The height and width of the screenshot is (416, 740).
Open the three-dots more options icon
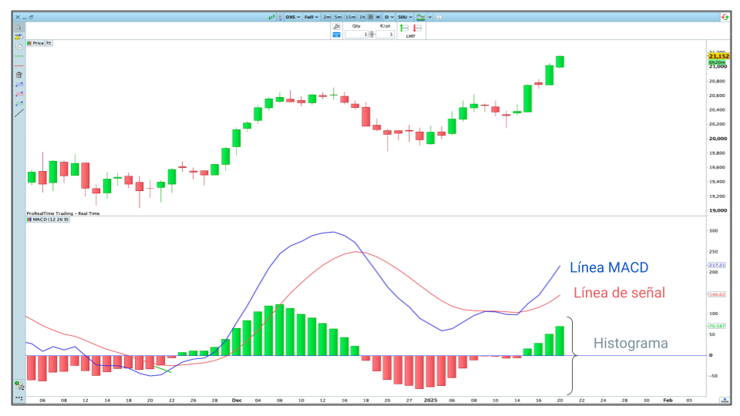click(18, 398)
